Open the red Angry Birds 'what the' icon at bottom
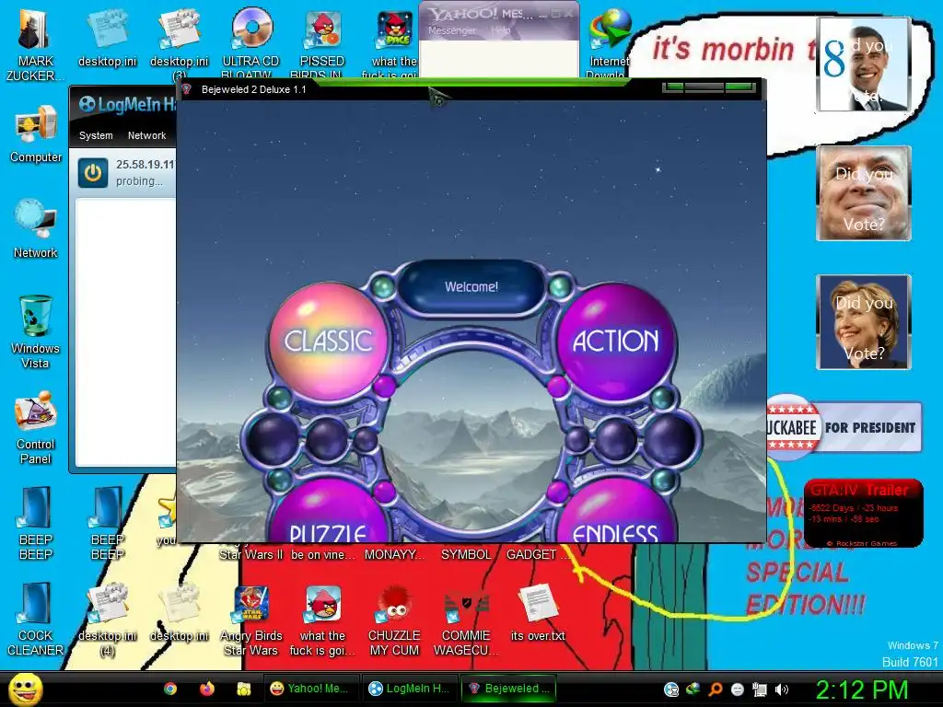 click(x=323, y=620)
